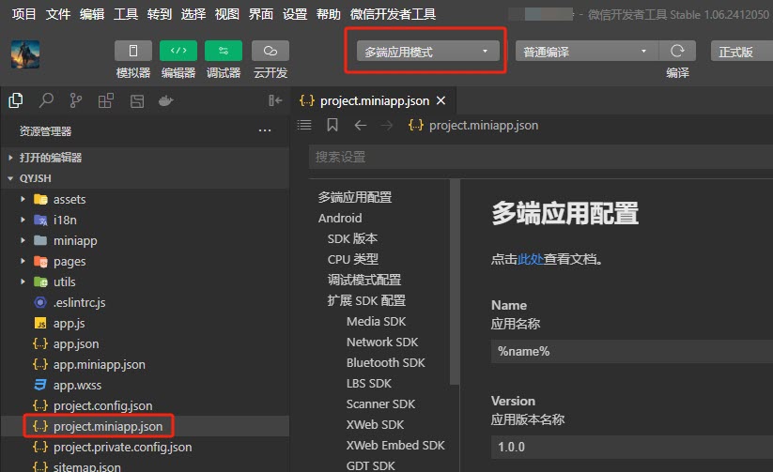Viewport: 773px width, 472px height.
Task: Collapse the sidebar with the arrow icon
Action: pyautogui.click(x=275, y=100)
